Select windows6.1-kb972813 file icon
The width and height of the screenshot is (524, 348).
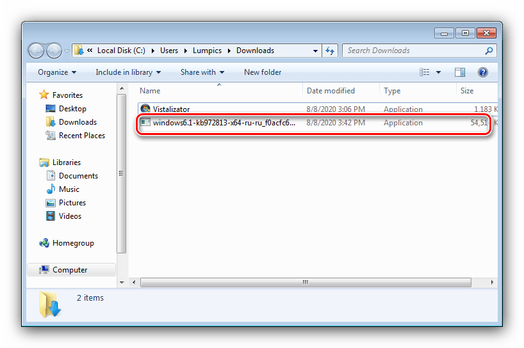(x=145, y=122)
